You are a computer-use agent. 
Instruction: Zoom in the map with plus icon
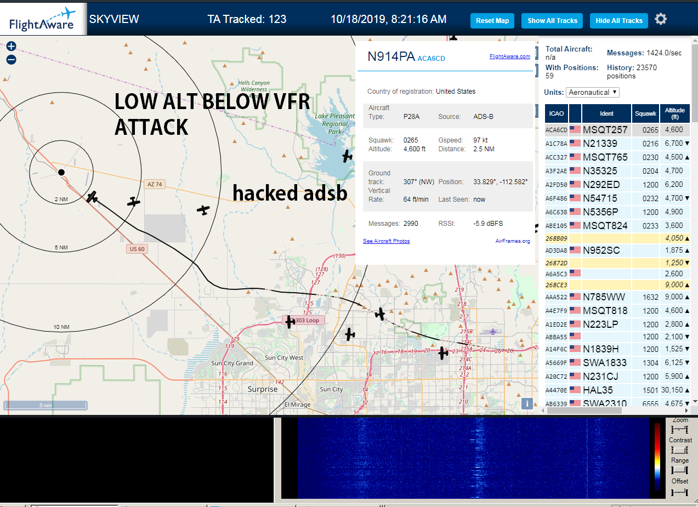[x=11, y=47]
